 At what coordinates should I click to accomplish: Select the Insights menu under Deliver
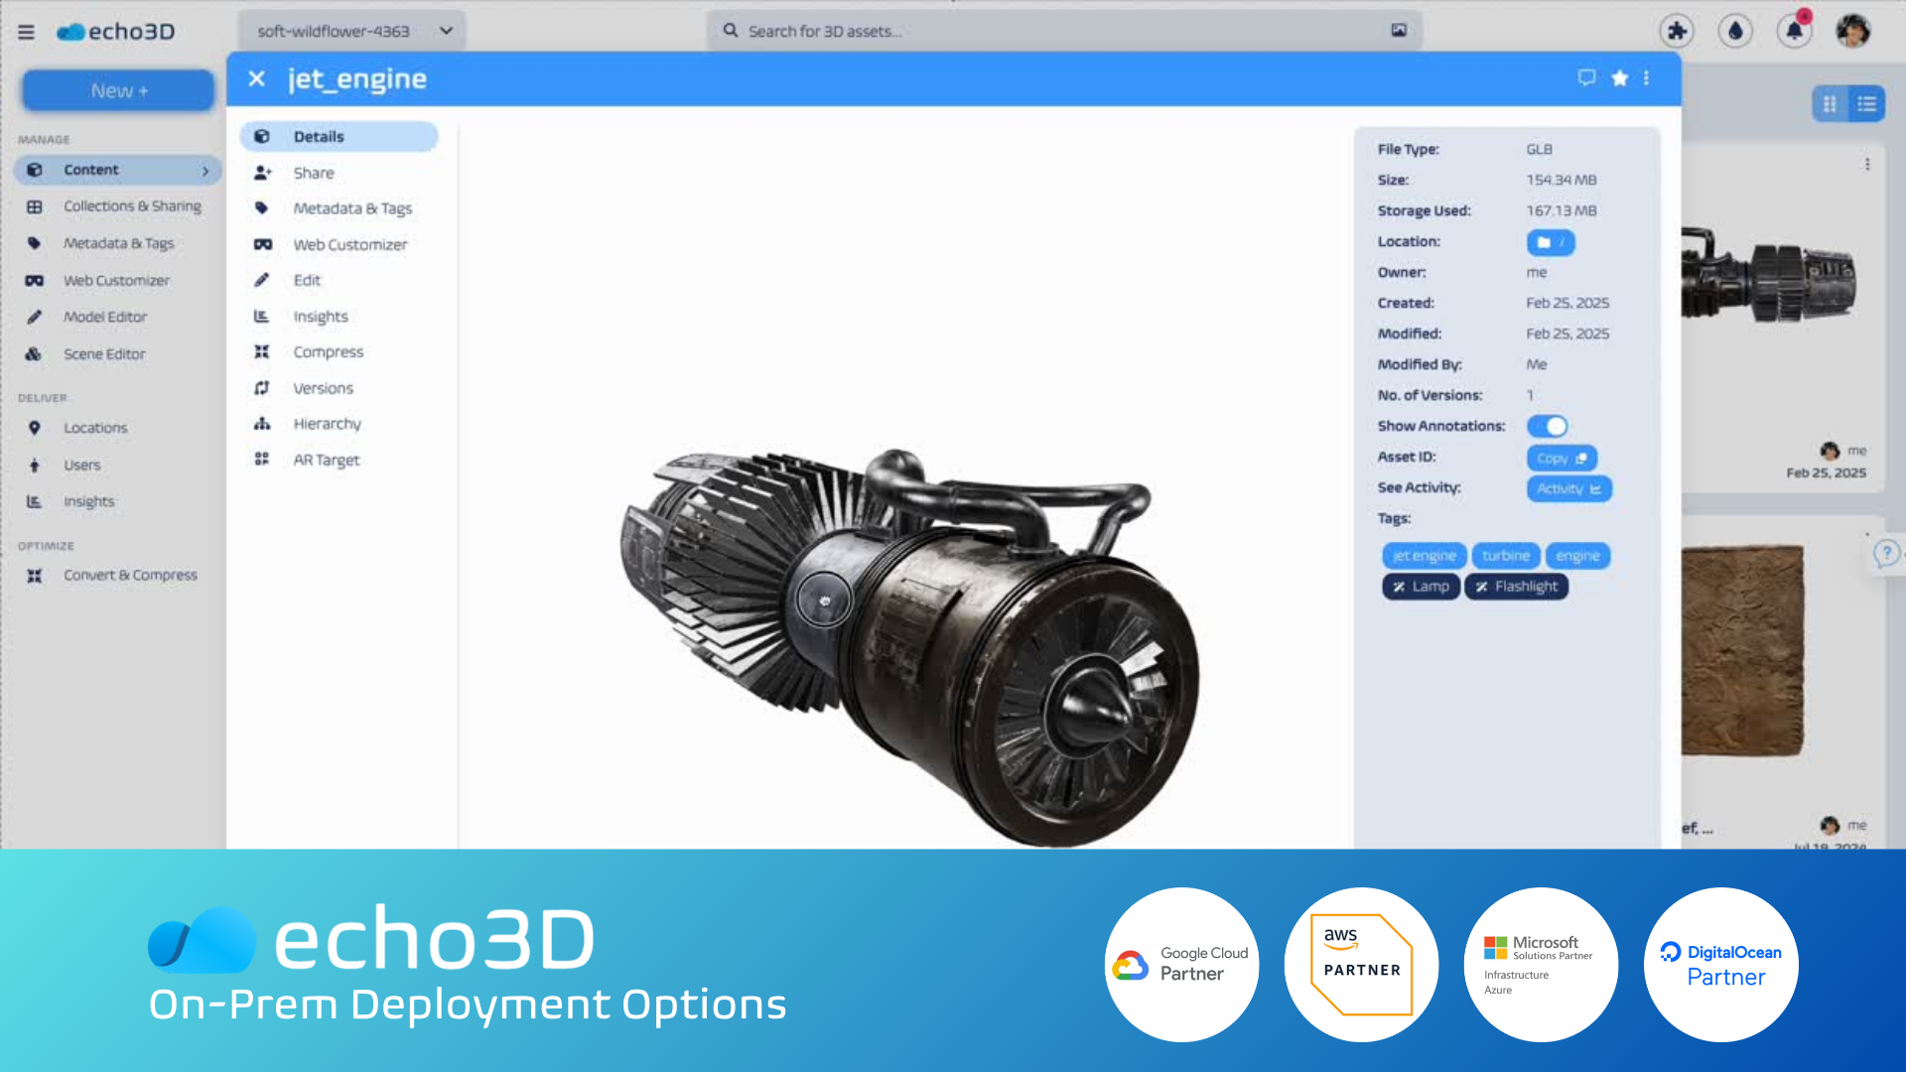[x=89, y=501]
